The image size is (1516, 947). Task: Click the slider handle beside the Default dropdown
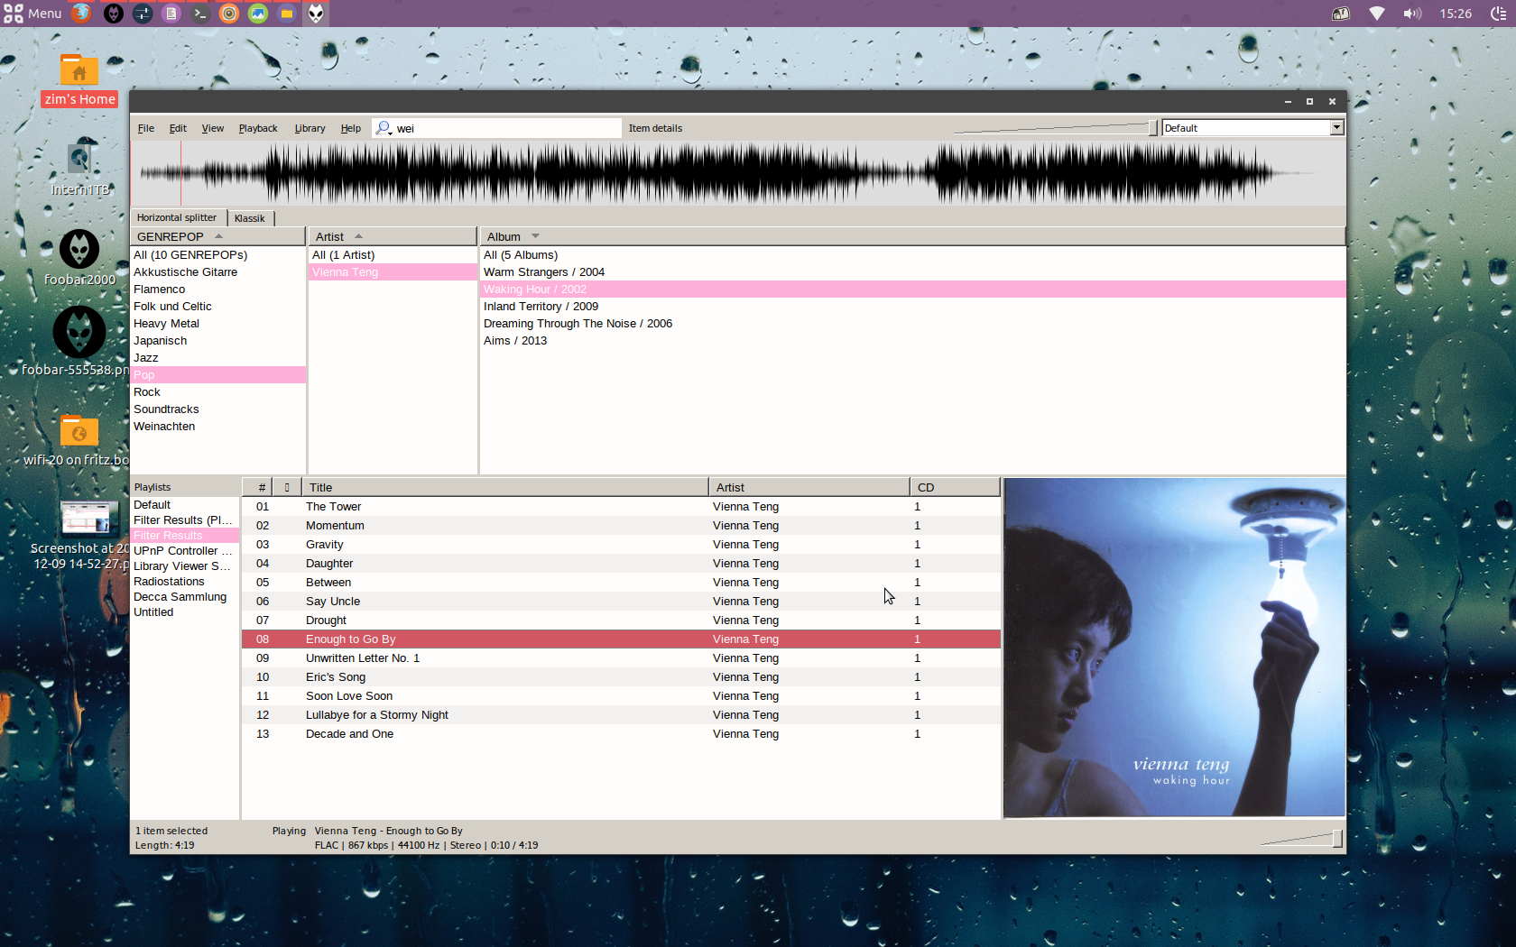pos(1152,128)
